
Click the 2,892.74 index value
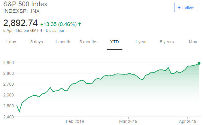click(x=20, y=23)
